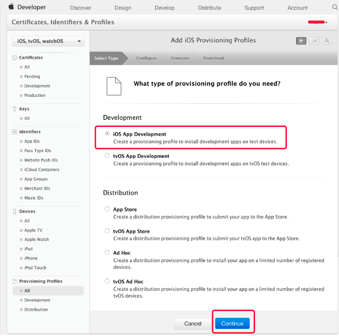Image resolution: width=339 pixels, height=336 pixels.
Task: Select tvOS App Store radio button
Action: click(x=107, y=231)
